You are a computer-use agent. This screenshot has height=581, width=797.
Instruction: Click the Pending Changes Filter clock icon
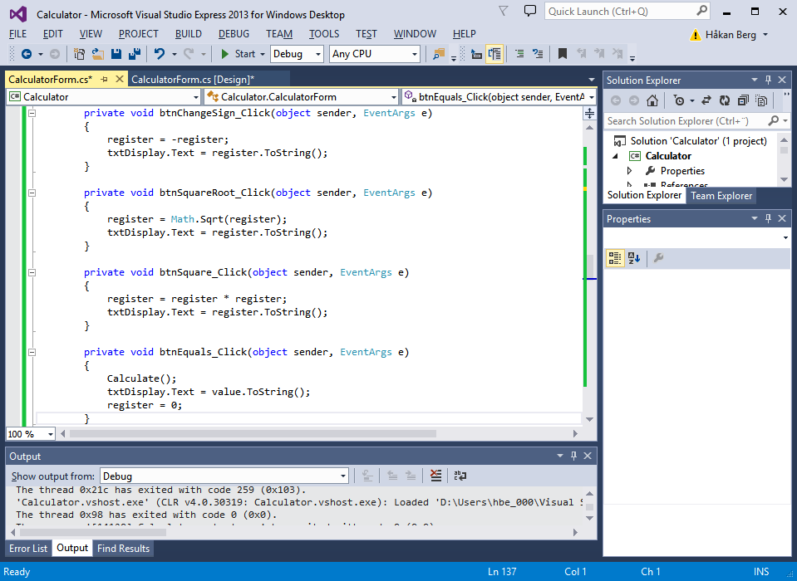pos(678,100)
